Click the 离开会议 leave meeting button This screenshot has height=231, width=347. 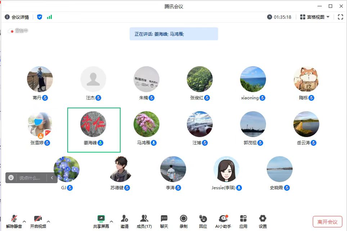pos(327,222)
